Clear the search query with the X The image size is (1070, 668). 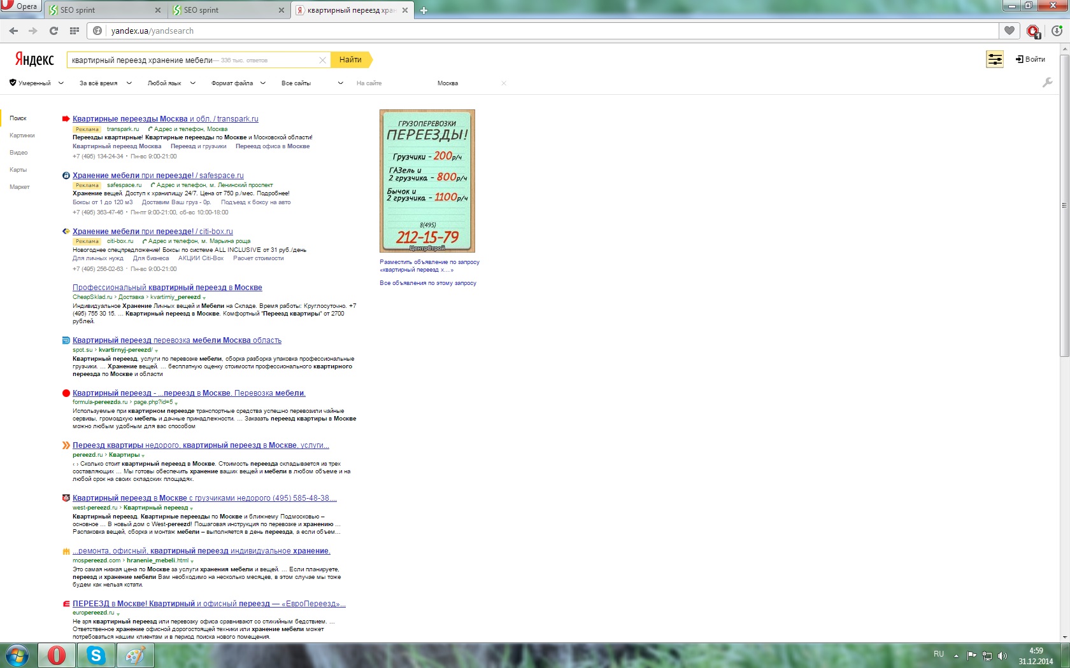322,60
